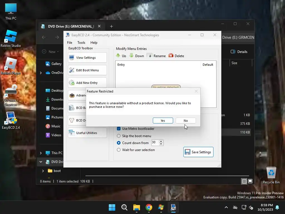The height and width of the screenshot is (214, 285).
Task: Close the DVD Drive Explorer tab
Action: [x=99, y=26]
